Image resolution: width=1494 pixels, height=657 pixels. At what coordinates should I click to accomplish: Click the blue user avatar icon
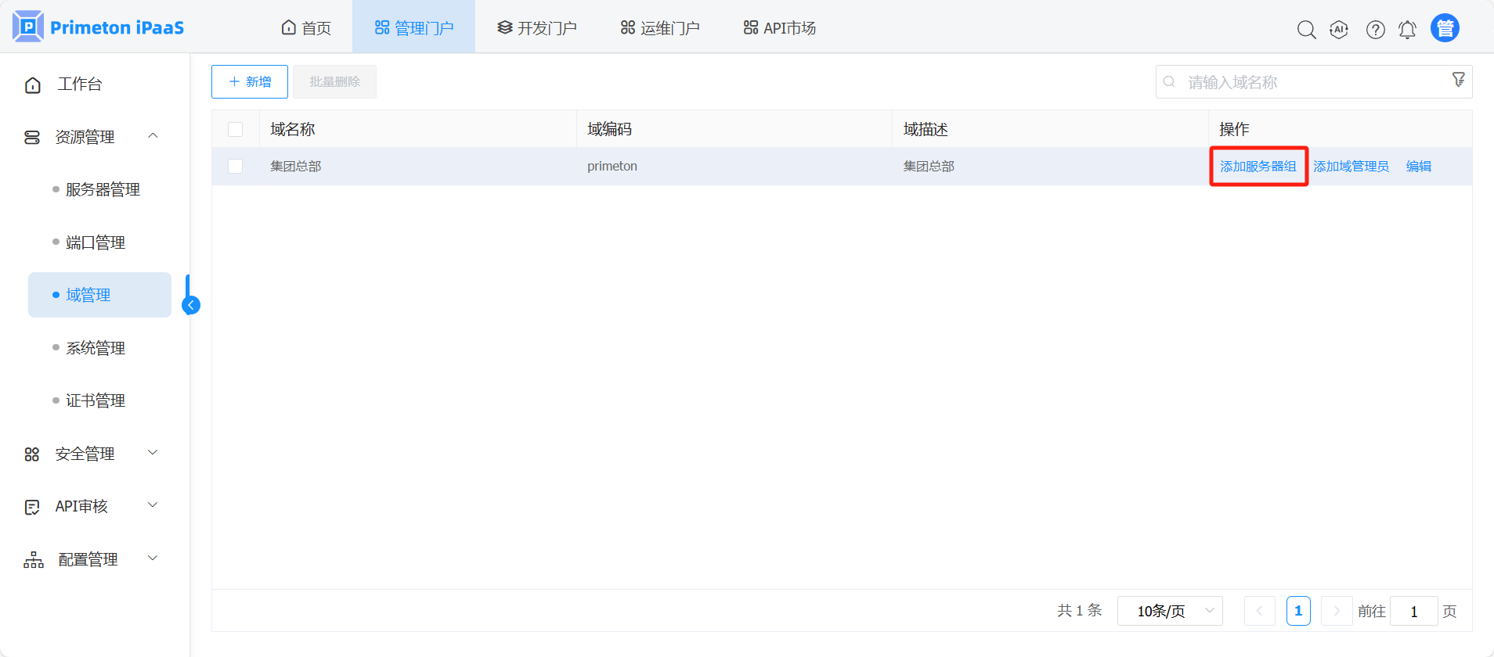pos(1445,28)
